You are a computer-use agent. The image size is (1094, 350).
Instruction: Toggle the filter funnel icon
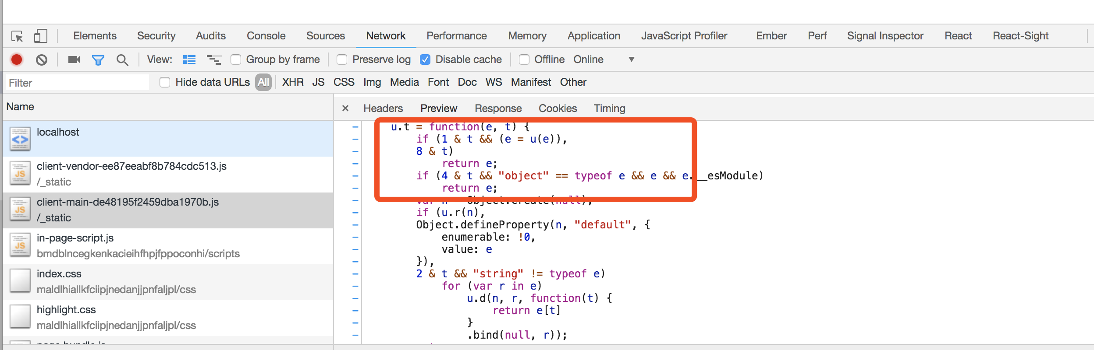(x=98, y=60)
